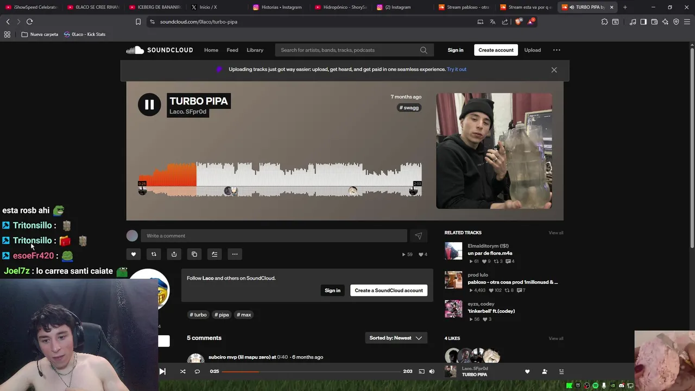Open the Try it out link in the banner
Image resolution: width=695 pixels, height=391 pixels.
[457, 70]
